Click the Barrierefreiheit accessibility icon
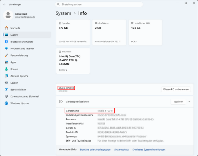 6,89
